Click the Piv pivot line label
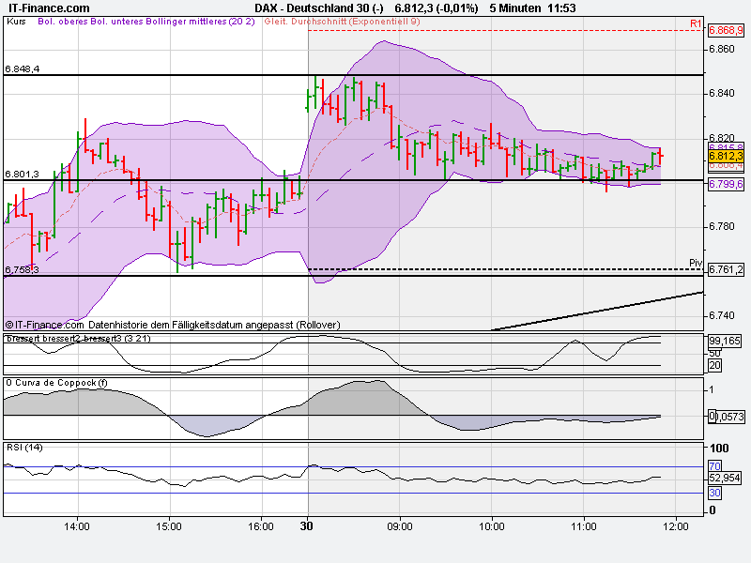751x563 pixels. [x=696, y=263]
